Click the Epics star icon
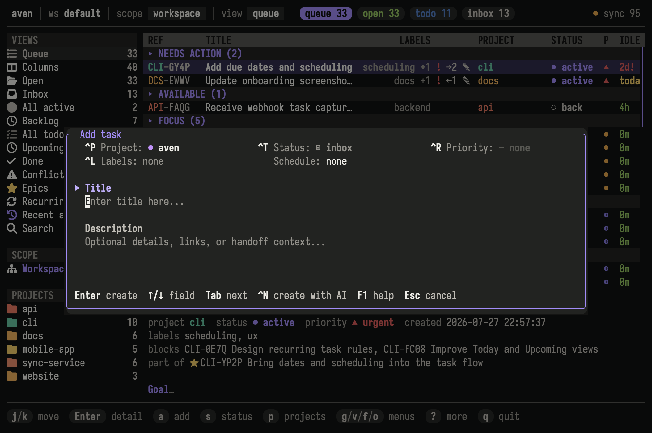 (x=12, y=188)
